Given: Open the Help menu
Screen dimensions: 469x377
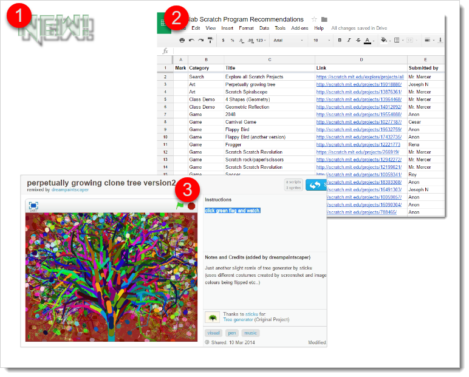Looking at the screenshot, I should pos(319,28).
